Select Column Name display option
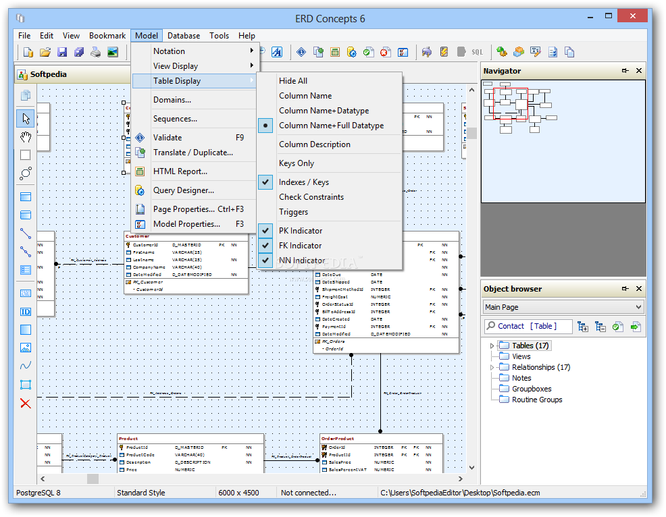 (x=330, y=96)
